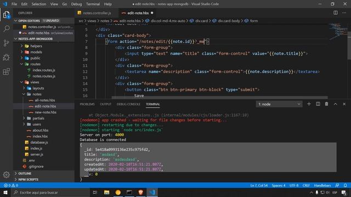Create a new terminal with plus icon
This screenshot has width=351, height=197.
(309, 104)
